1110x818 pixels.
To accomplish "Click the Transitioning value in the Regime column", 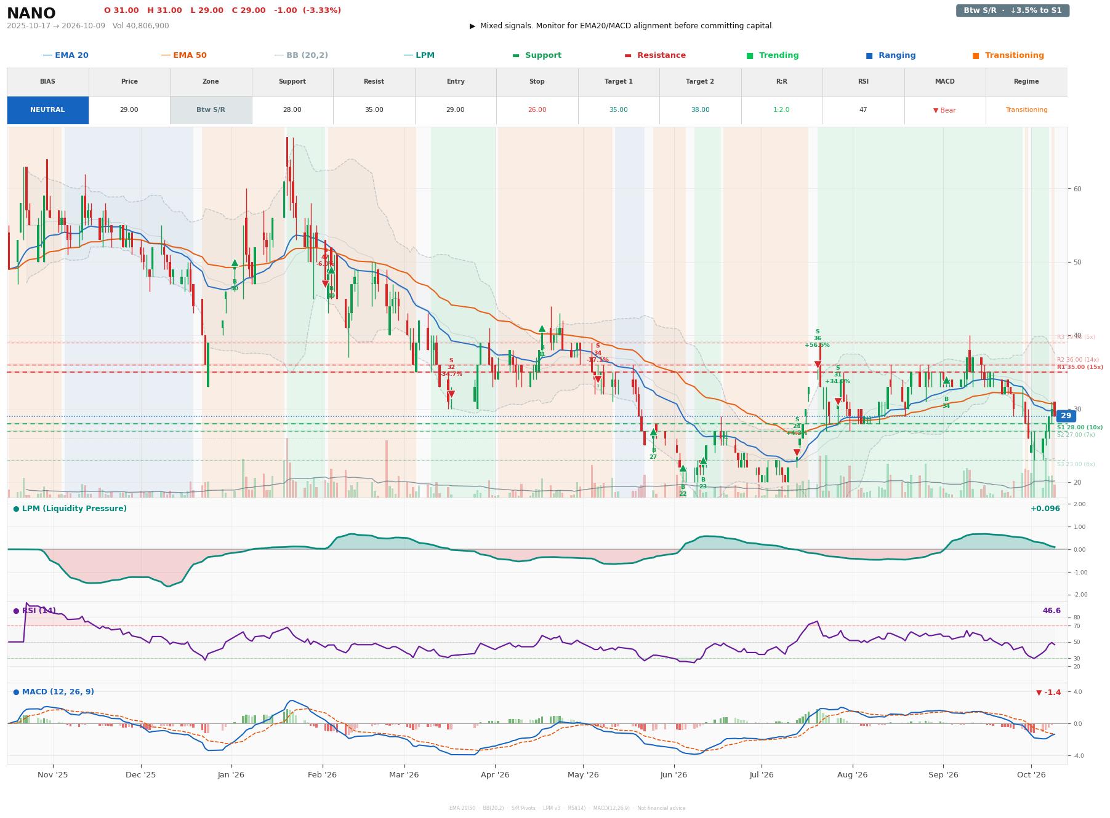I will (1026, 110).
